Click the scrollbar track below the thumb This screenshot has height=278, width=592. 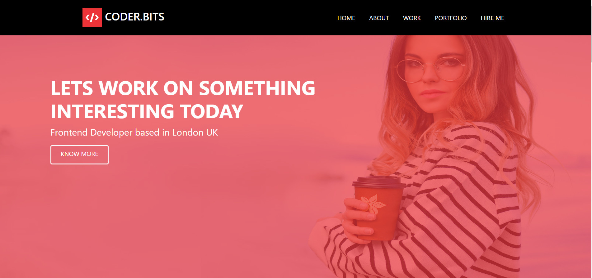[591, 171]
